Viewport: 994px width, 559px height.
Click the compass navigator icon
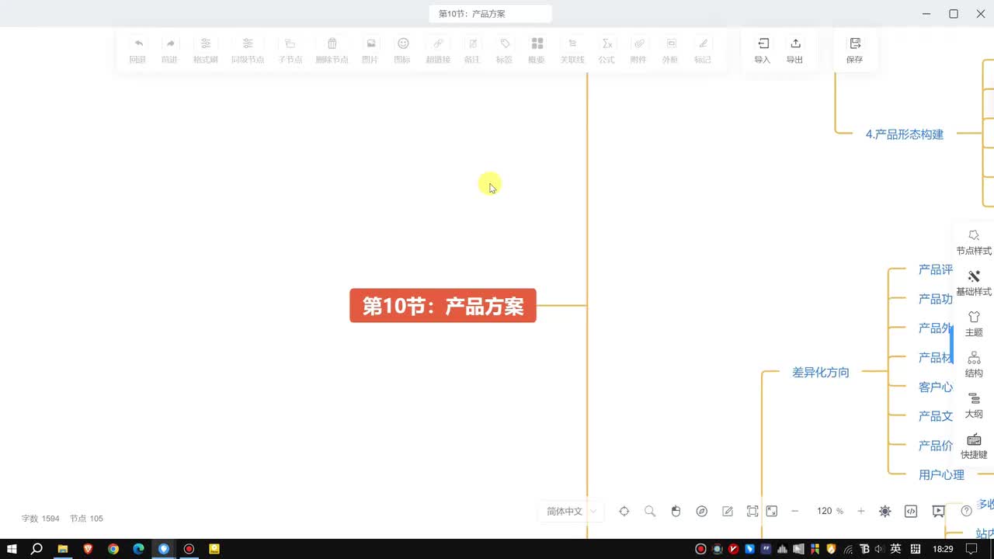(x=702, y=511)
